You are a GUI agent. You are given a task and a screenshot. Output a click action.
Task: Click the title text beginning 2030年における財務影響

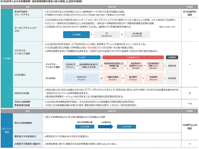[x=42, y=2]
